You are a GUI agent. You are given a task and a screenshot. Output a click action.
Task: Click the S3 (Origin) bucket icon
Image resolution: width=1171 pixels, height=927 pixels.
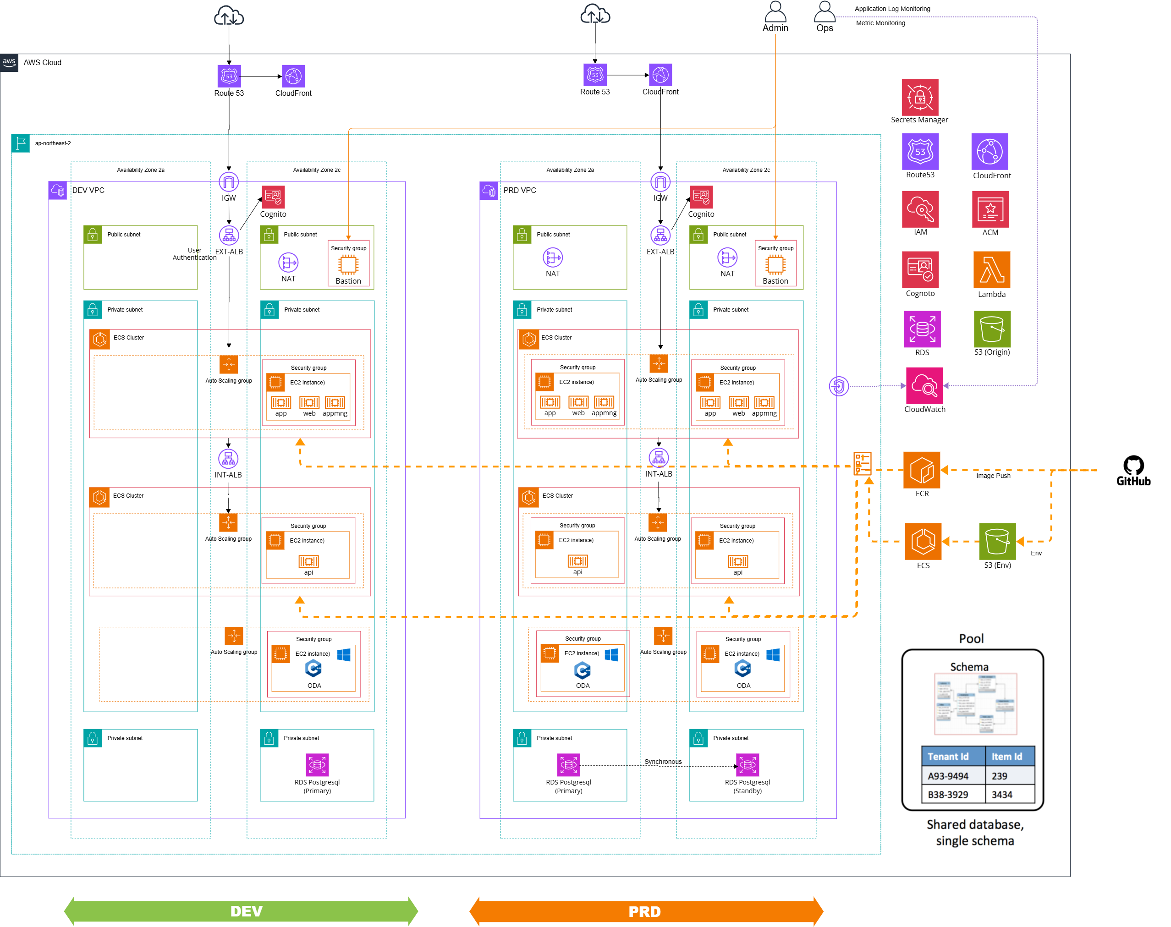(x=992, y=329)
